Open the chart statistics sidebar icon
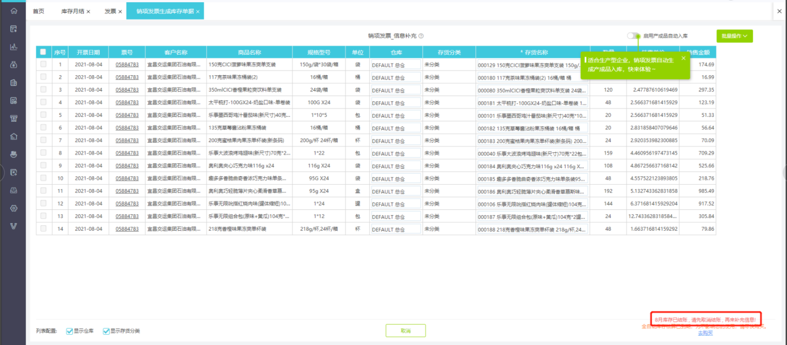Viewport: 787px width, 345px height. pos(13,46)
